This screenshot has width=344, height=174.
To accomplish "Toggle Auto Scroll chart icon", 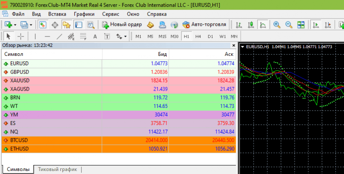I will 316,25.
